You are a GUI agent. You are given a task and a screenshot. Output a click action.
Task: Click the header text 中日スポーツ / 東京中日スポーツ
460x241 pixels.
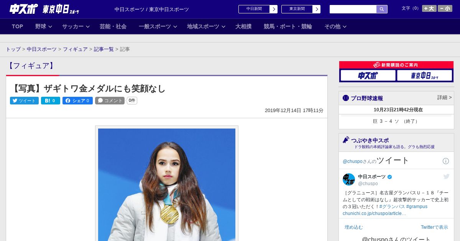152,10
